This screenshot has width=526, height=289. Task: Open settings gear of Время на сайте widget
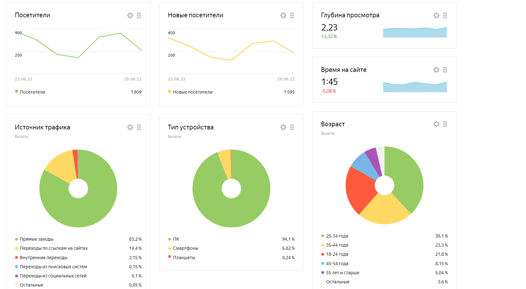pos(436,70)
